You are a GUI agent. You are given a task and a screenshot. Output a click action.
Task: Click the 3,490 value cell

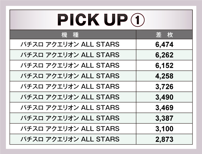(164, 97)
